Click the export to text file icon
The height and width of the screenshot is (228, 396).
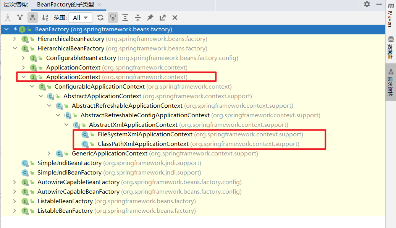click(x=162, y=18)
